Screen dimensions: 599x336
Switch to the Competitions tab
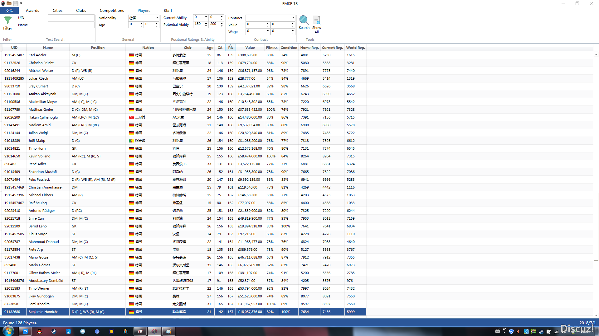point(112,10)
